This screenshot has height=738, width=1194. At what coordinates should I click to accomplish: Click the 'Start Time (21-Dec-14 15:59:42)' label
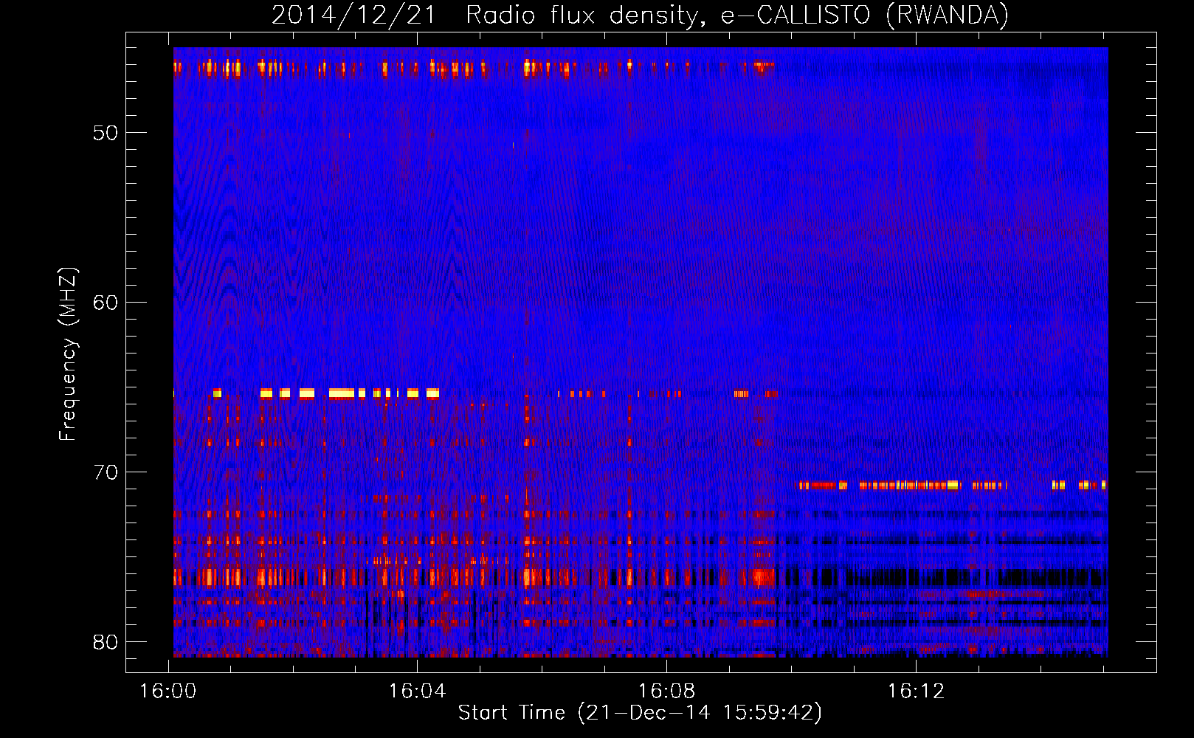640,713
